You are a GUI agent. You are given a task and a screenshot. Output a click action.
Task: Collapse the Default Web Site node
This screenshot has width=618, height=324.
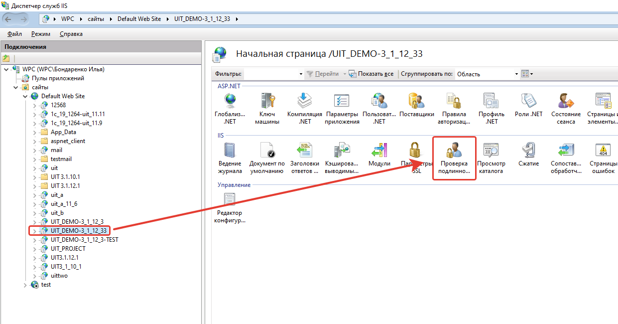click(25, 96)
